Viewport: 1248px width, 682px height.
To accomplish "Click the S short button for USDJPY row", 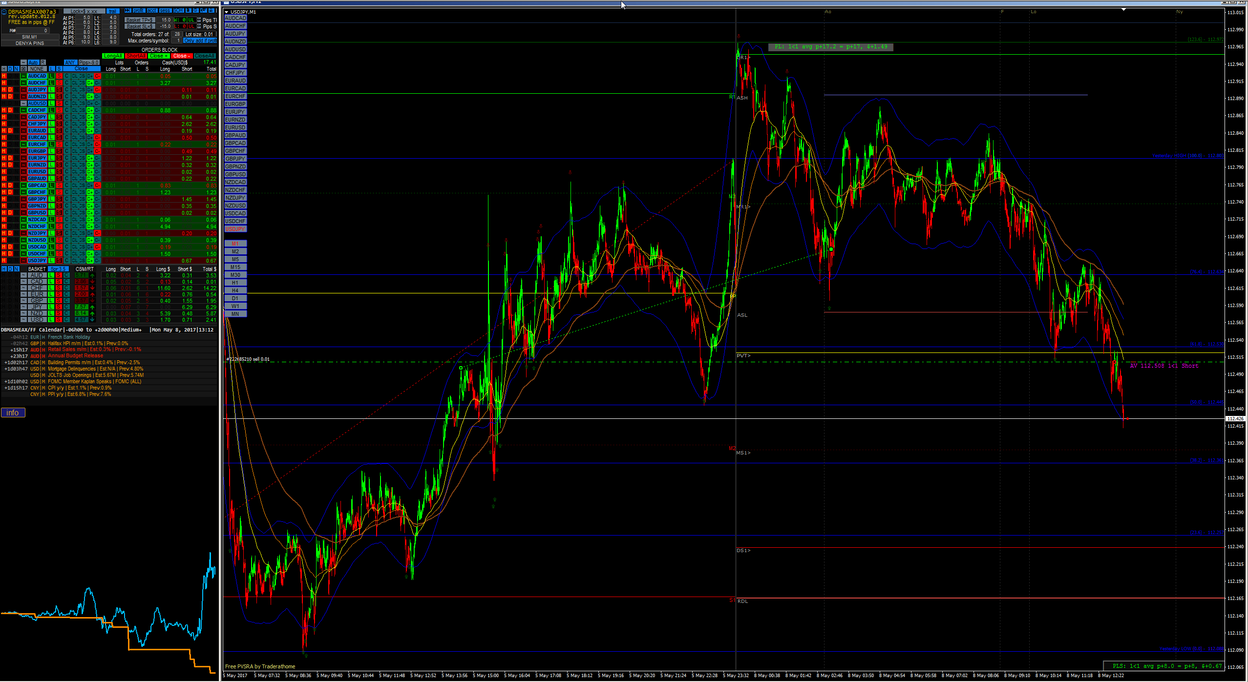I will pyautogui.click(x=59, y=261).
